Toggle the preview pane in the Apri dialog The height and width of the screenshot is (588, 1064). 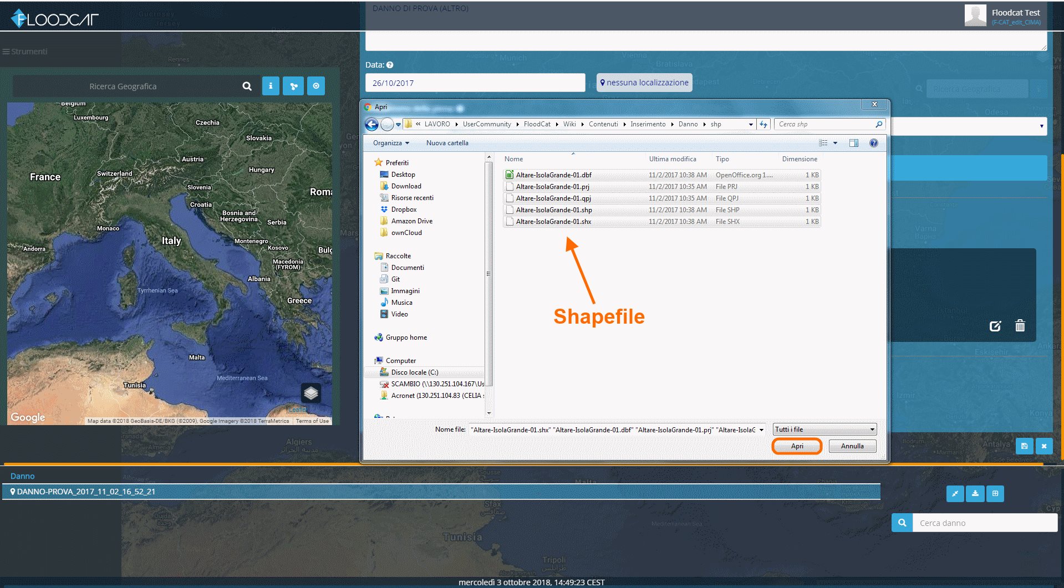click(854, 143)
